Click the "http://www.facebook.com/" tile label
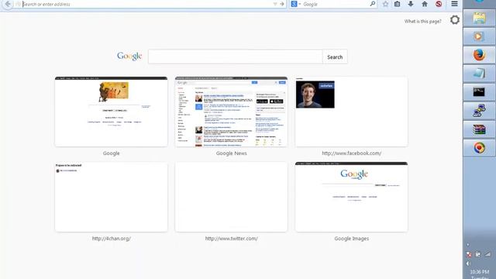 (351, 153)
